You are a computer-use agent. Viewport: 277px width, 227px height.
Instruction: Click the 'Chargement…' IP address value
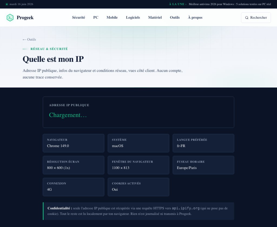[x=68, y=115]
